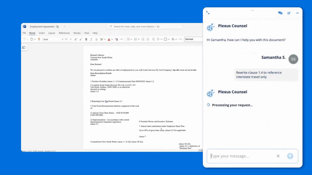Image resolution: width=312 pixels, height=175 pixels.
Task: Click the Type your message input field
Action: (x=240, y=156)
